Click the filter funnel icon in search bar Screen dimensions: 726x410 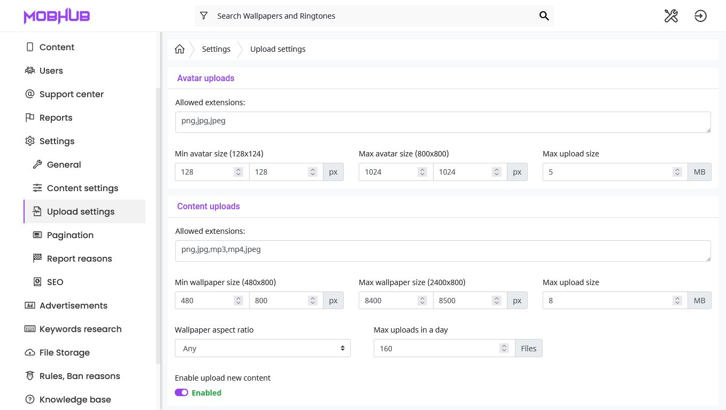click(204, 16)
